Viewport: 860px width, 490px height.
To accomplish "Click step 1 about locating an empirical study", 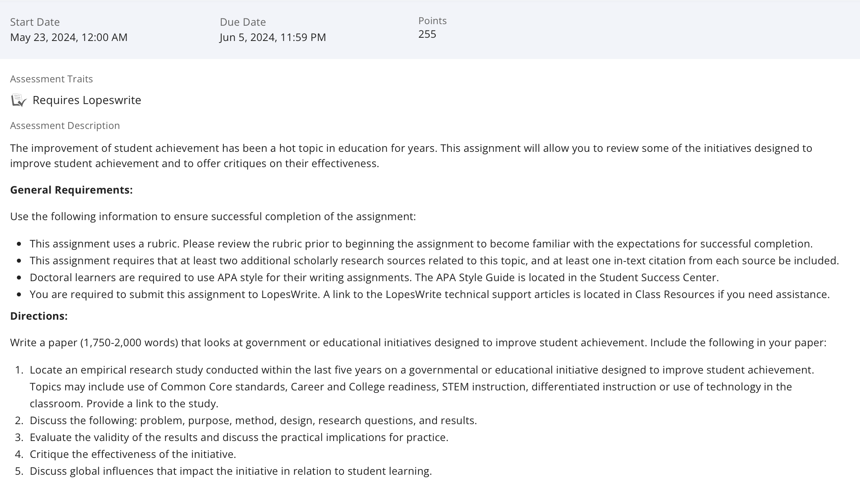I will click(422, 387).
